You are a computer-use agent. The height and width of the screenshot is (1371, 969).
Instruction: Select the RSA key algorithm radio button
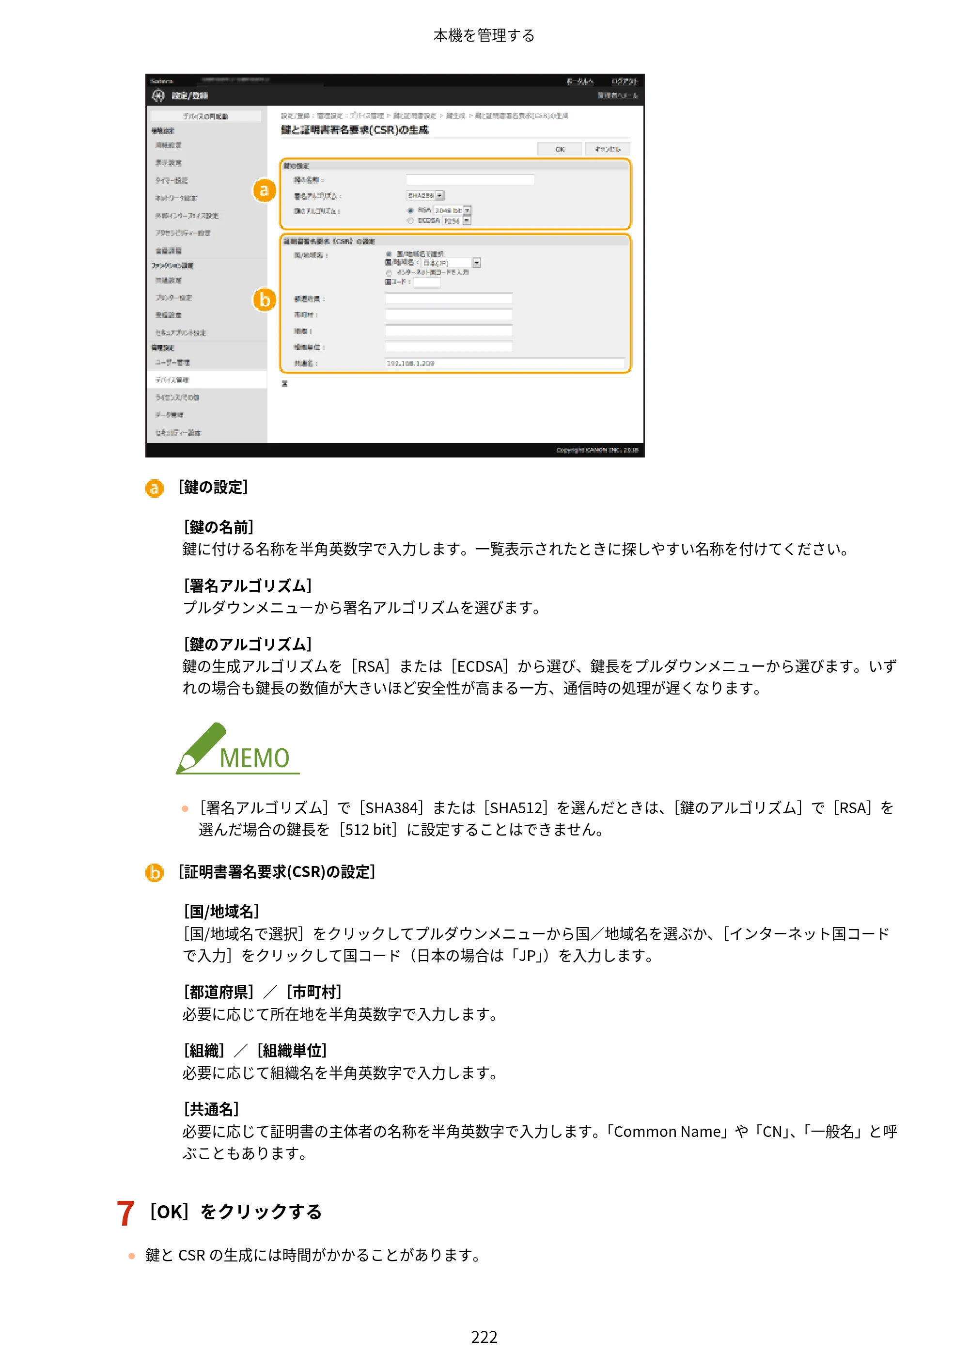(410, 210)
